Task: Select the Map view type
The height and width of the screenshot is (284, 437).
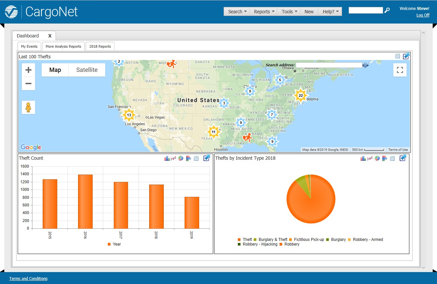Action: click(x=55, y=70)
